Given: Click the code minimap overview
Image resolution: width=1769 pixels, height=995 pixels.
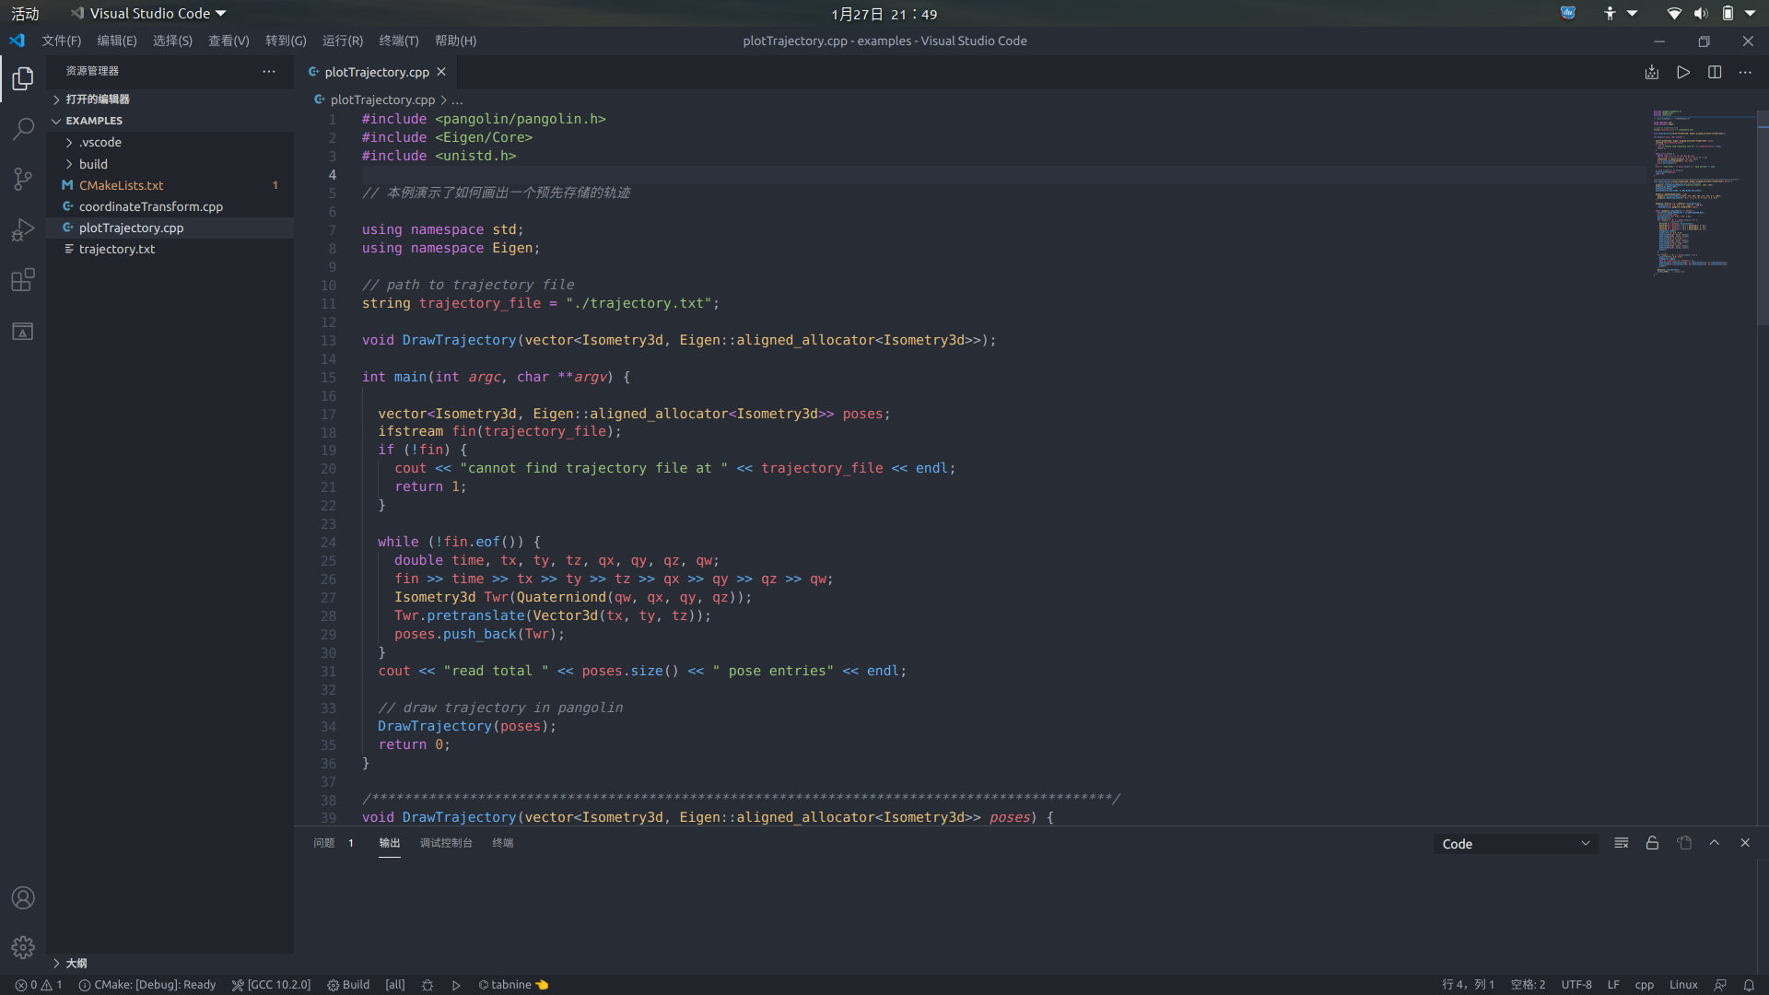Looking at the screenshot, I should (x=1702, y=193).
